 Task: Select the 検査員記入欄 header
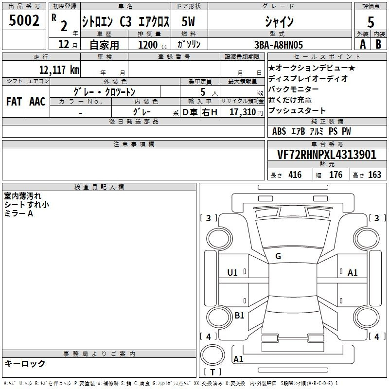coord(99,187)
